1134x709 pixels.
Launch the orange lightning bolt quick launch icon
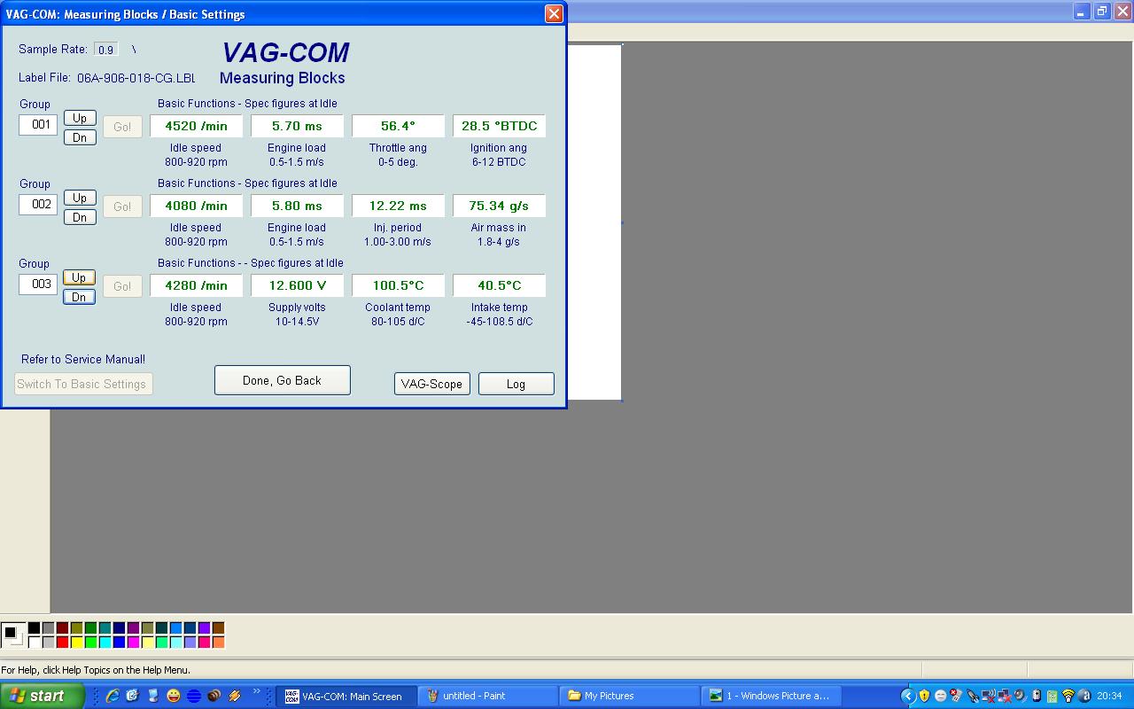tap(235, 696)
